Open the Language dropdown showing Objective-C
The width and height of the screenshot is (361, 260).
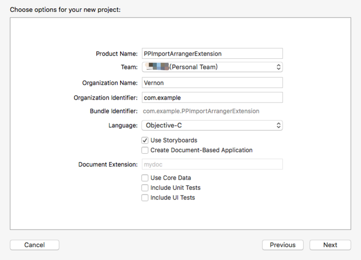coord(212,125)
